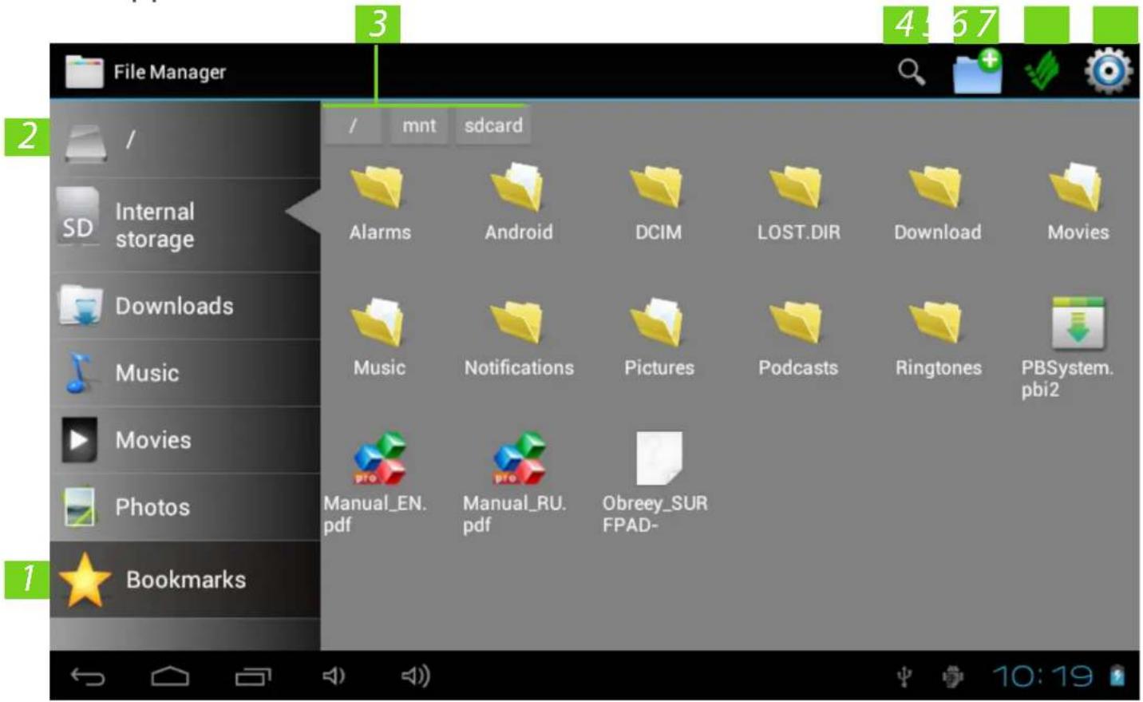Select the Obreey_SURFPAD- file

(x=655, y=483)
